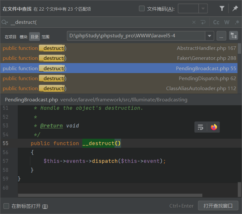The width and height of the screenshot is (242, 214).
Task: Open search history via magnifier icon
Action: [5, 22]
